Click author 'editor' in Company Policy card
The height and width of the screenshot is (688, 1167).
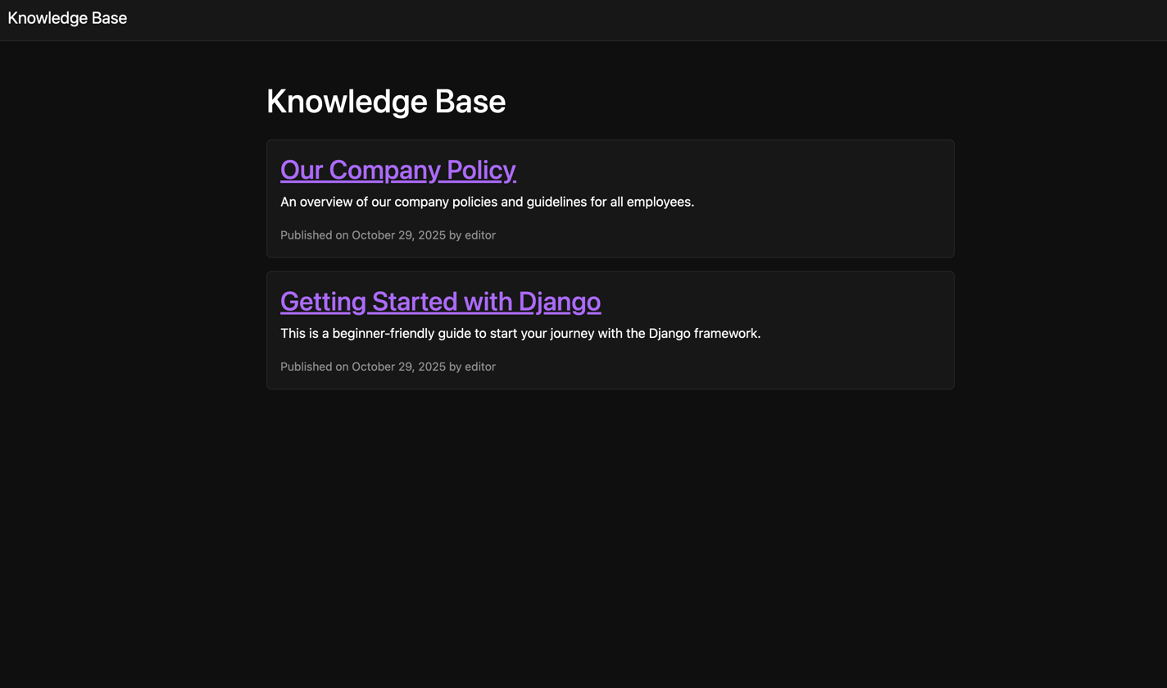click(x=480, y=235)
